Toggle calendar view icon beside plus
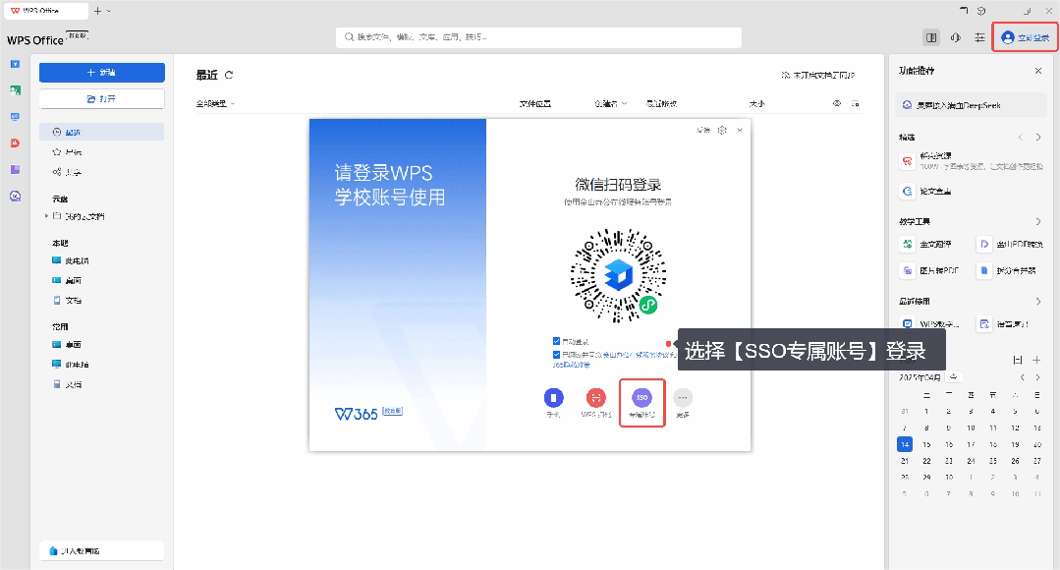Image resolution: width=1060 pixels, height=570 pixels. (x=1018, y=360)
